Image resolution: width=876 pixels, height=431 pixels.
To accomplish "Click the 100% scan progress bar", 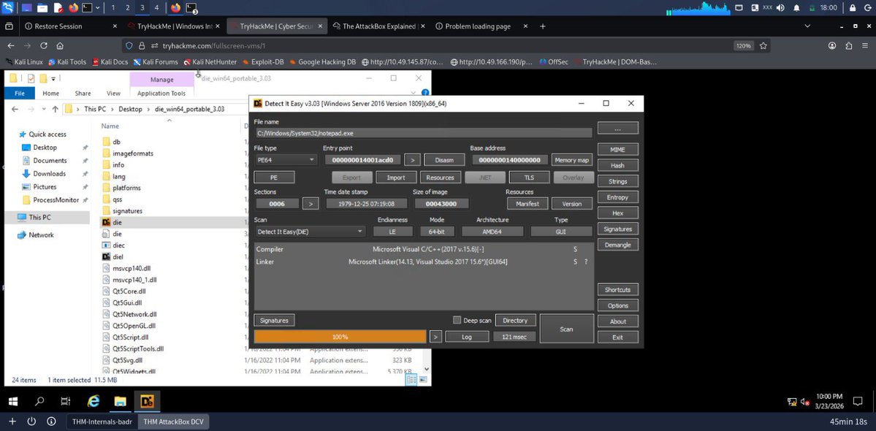I will 340,337.
